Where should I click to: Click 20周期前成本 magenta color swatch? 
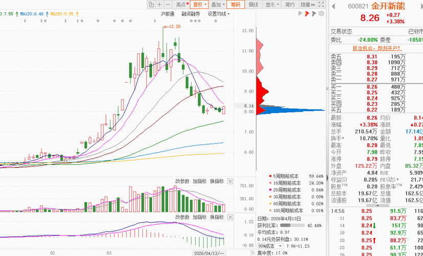pyautogui.click(x=270, y=190)
